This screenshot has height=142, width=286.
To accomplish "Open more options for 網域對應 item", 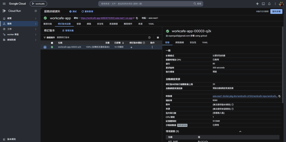I will [35, 40].
